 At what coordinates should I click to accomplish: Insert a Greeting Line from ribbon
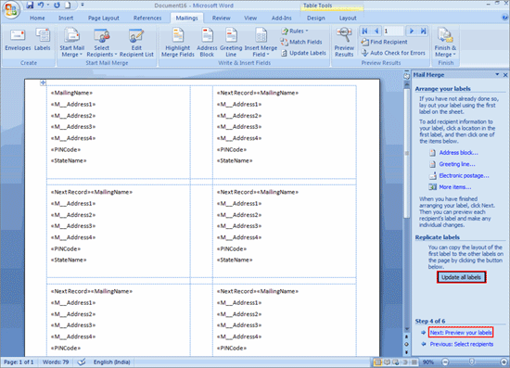pos(231,43)
